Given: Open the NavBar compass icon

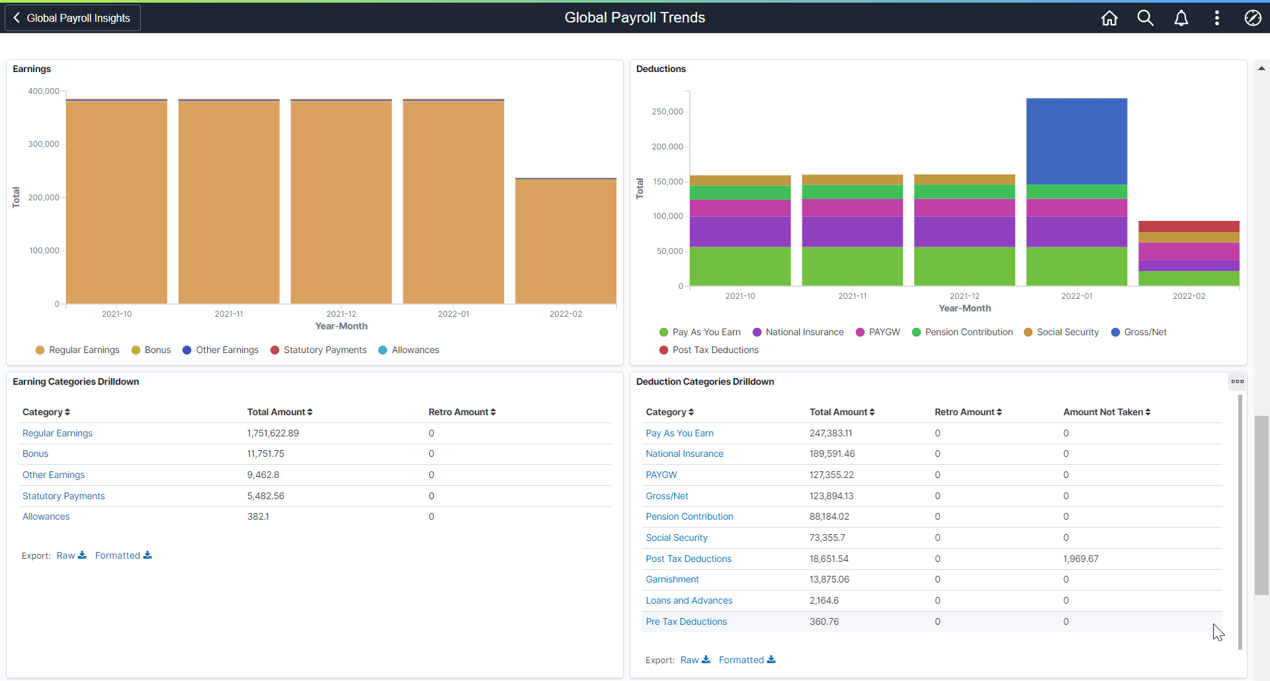Looking at the screenshot, I should (1253, 18).
